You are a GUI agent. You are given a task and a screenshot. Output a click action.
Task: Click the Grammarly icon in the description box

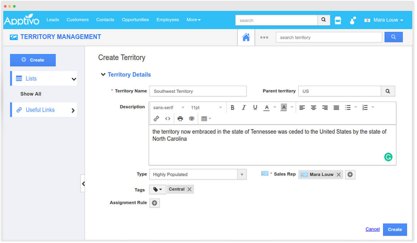pyautogui.click(x=388, y=157)
